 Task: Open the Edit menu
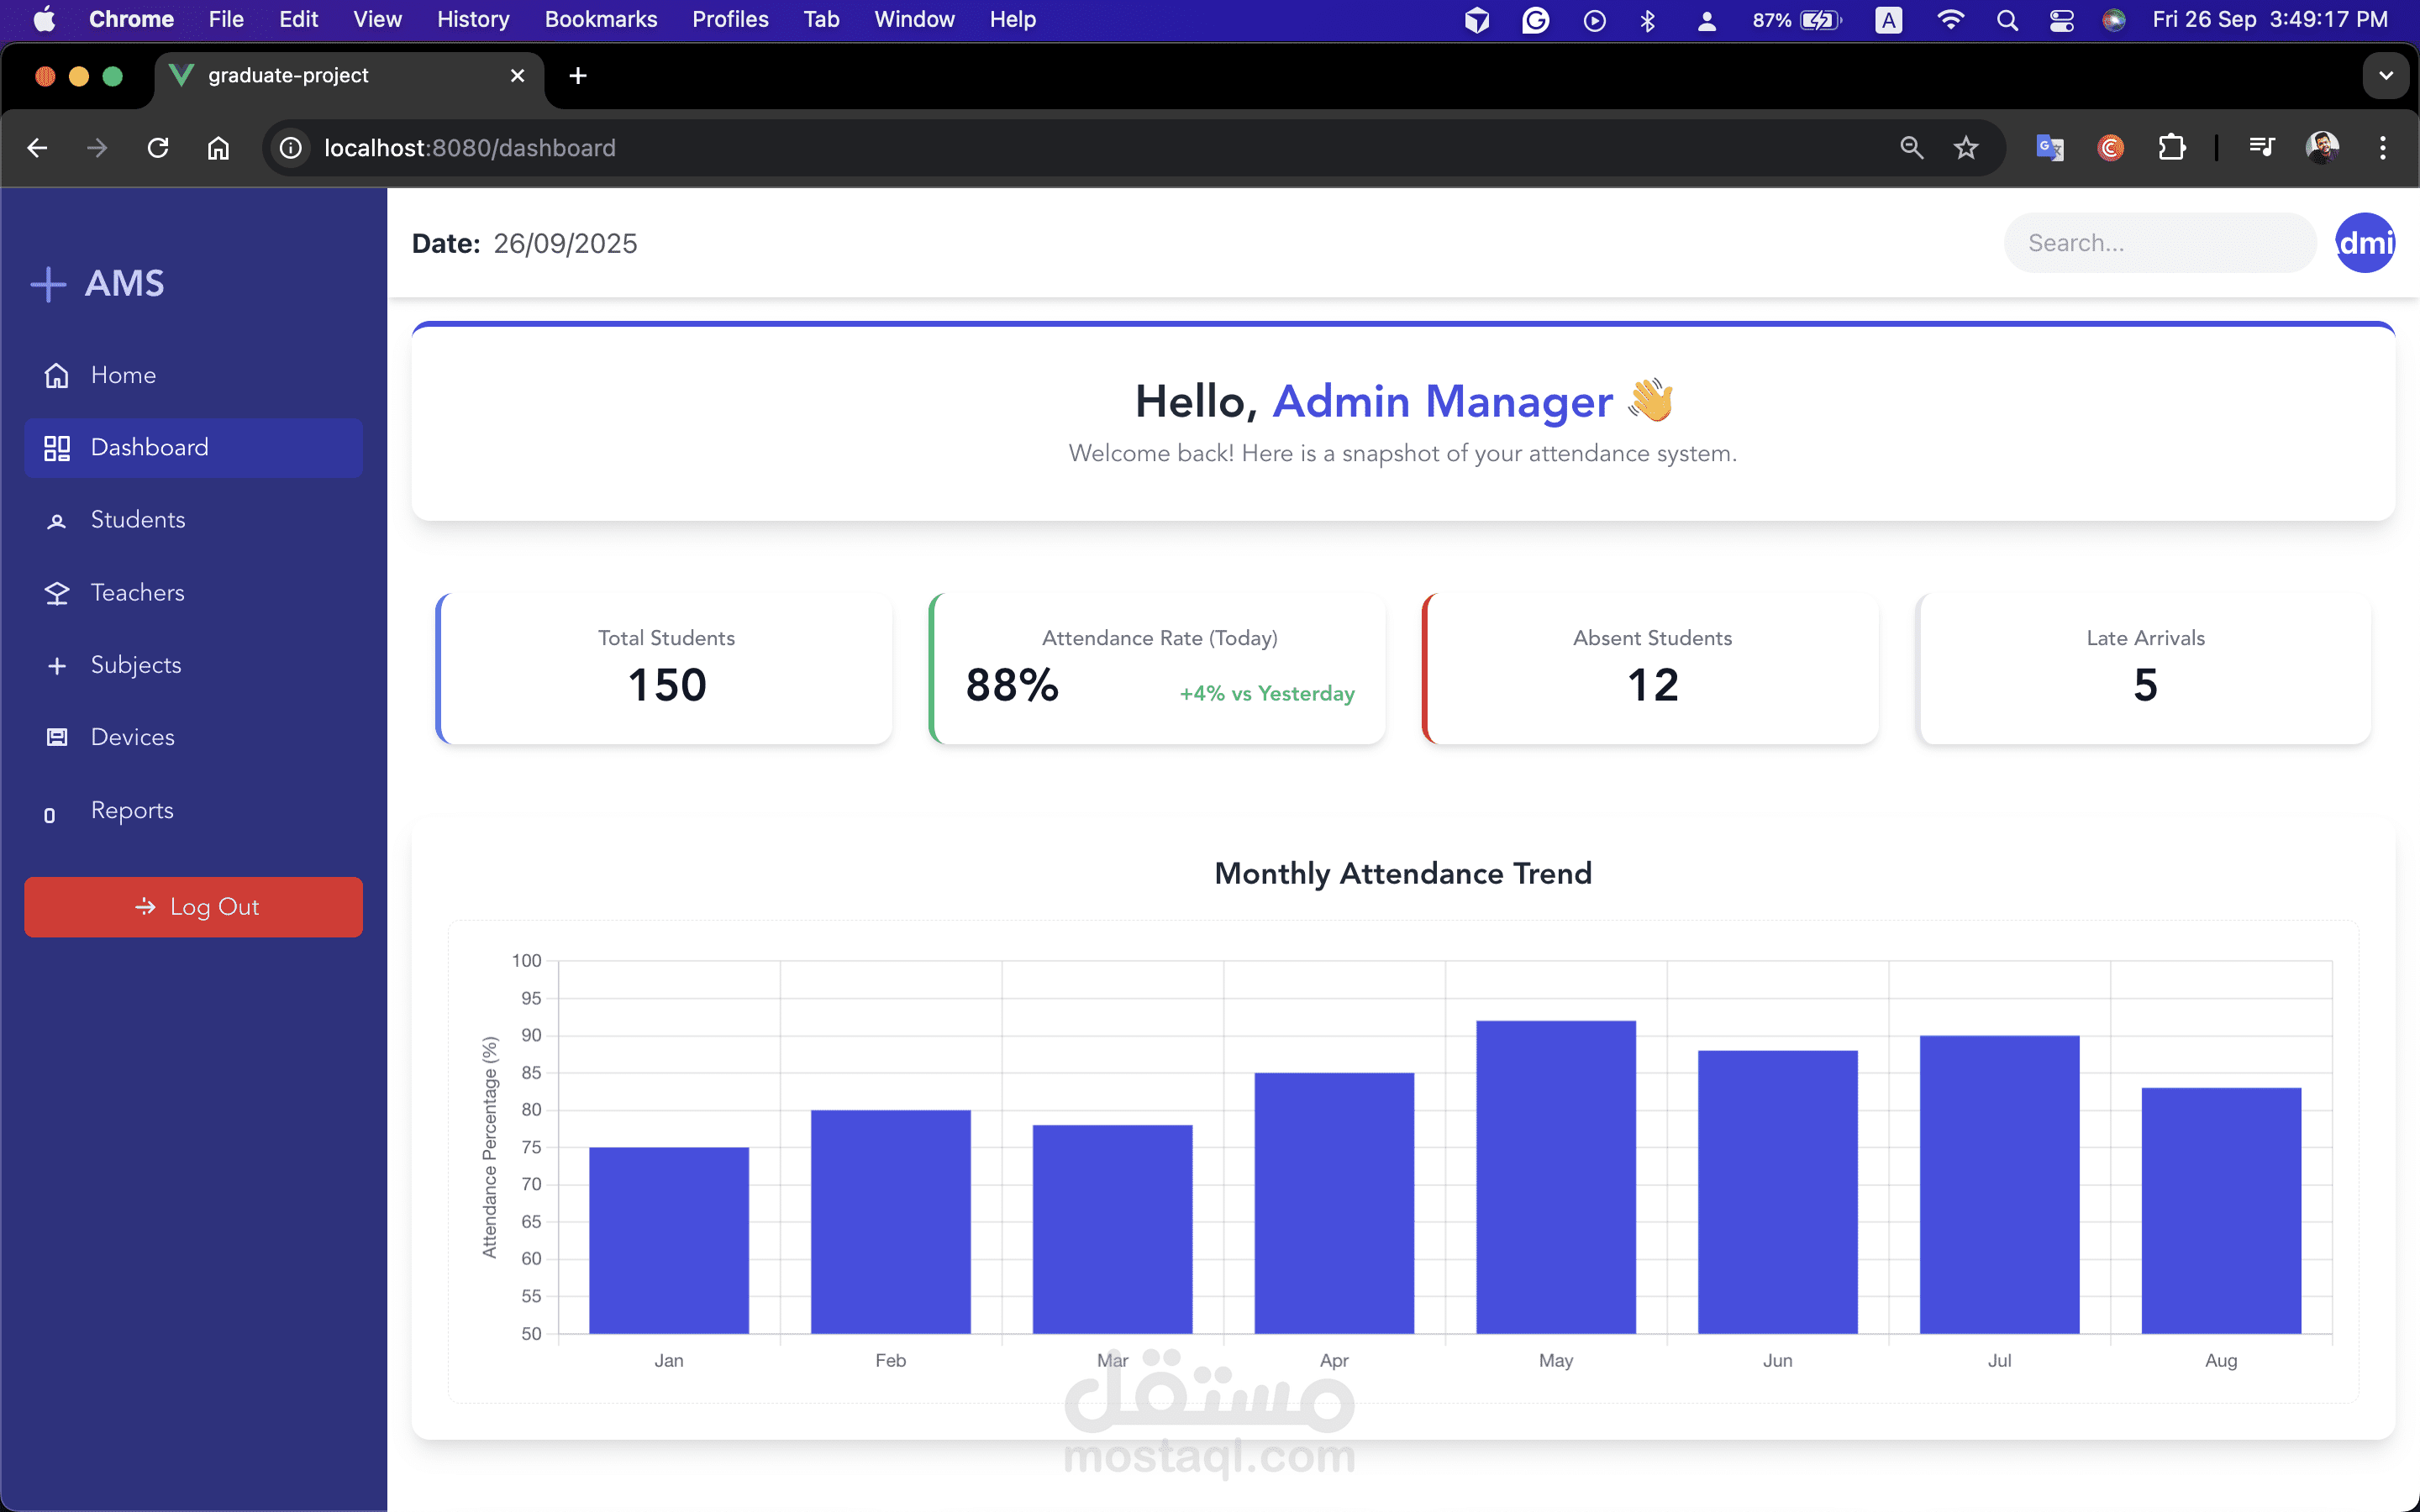click(x=298, y=20)
